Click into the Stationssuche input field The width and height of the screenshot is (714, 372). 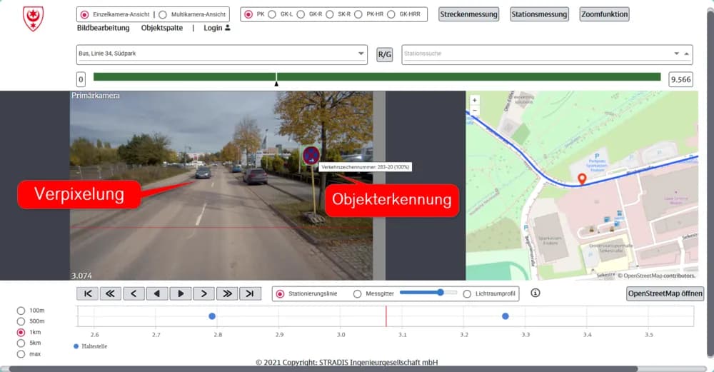[x=538, y=54]
